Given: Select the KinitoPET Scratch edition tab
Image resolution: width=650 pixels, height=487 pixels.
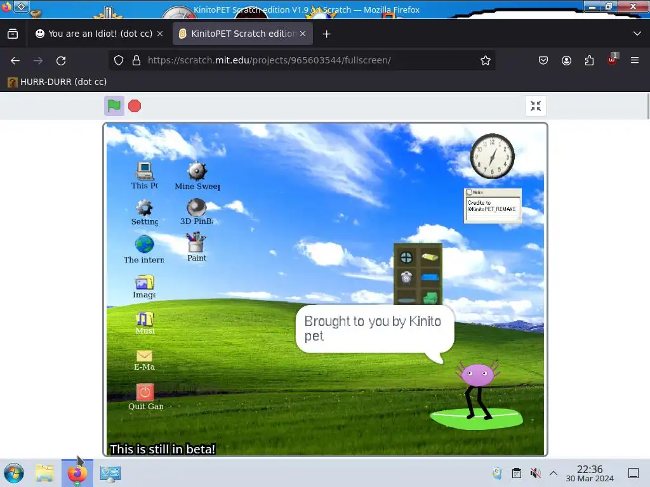Looking at the screenshot, I should point(242,34).
